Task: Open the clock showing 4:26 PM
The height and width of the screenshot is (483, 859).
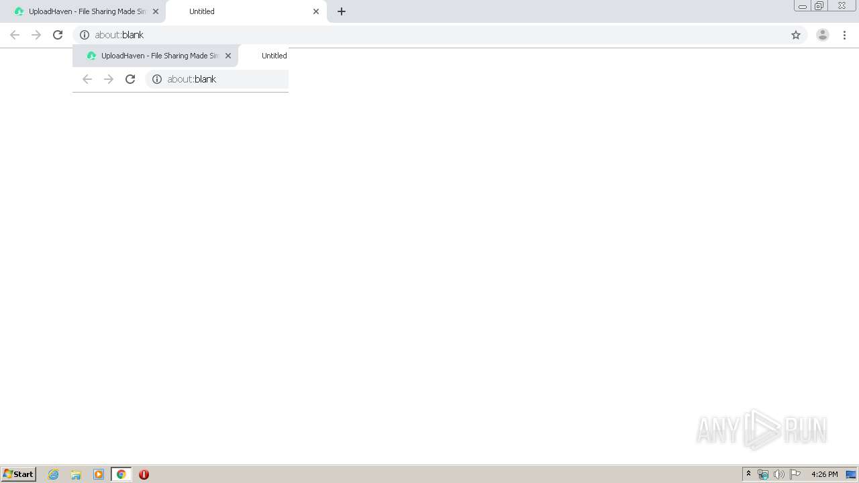Action: point(824,474)
